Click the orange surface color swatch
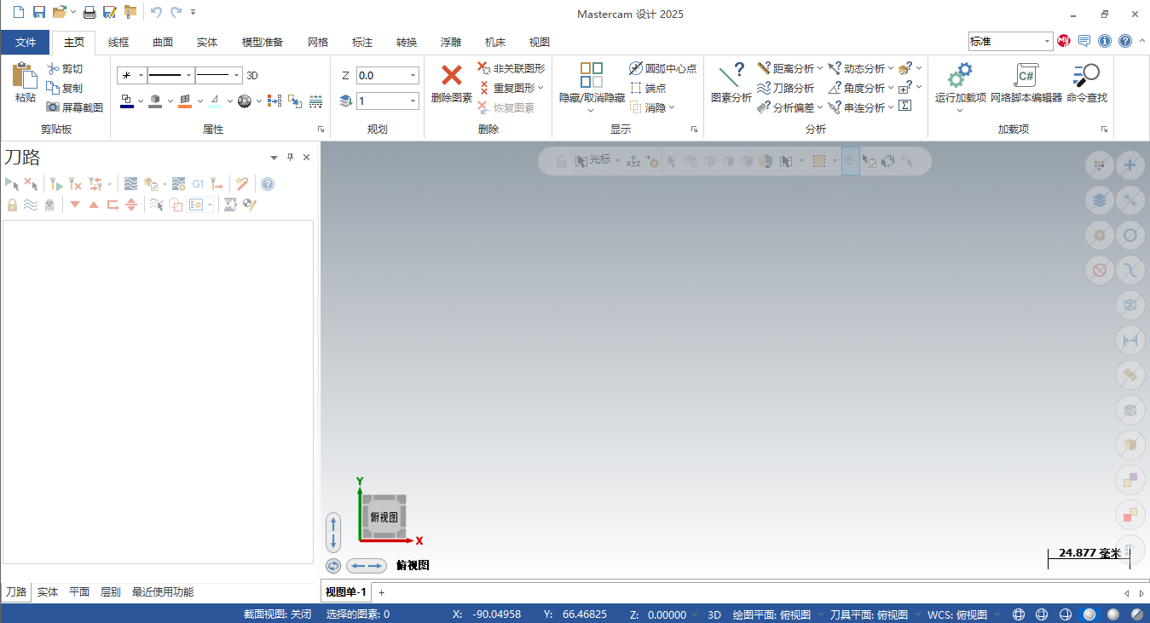1150x623 pixels. click(x=185, y=101)
